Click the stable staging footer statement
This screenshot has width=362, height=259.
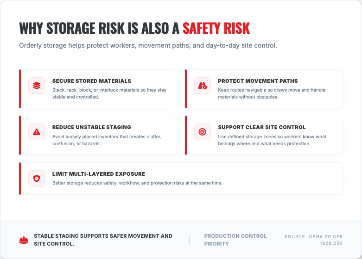103,240
